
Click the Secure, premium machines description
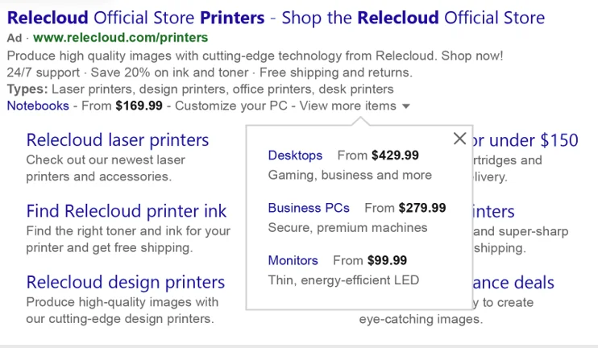(347, 228)
